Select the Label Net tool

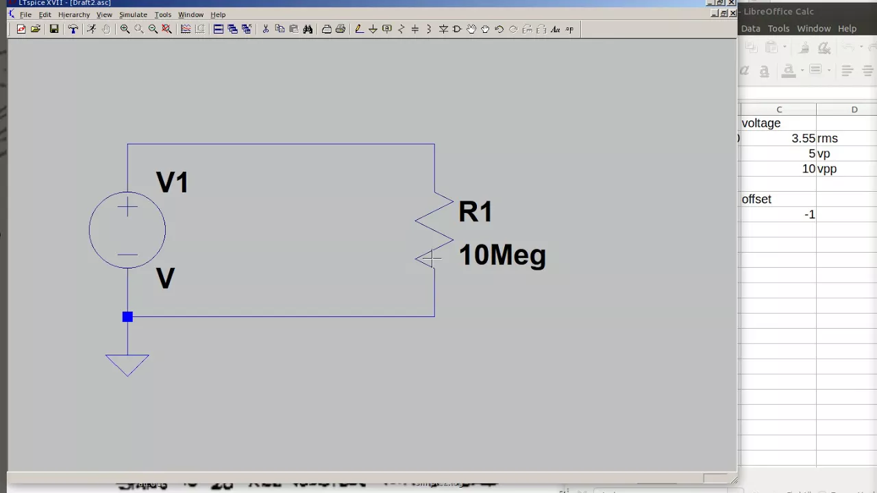coord(387,29)
